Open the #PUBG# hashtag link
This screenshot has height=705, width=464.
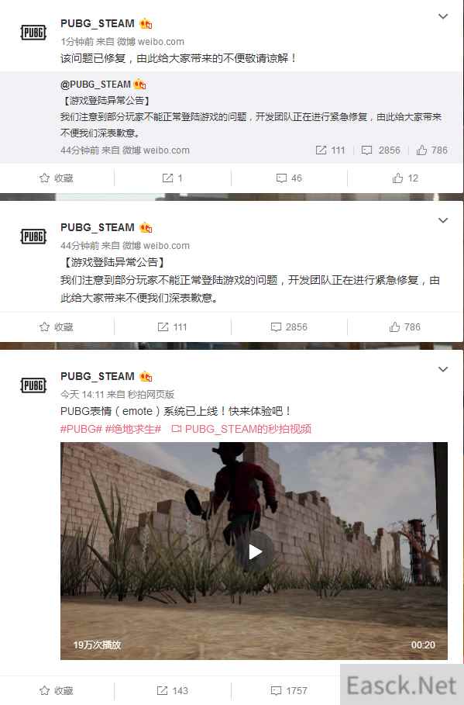tap(81, 429)
